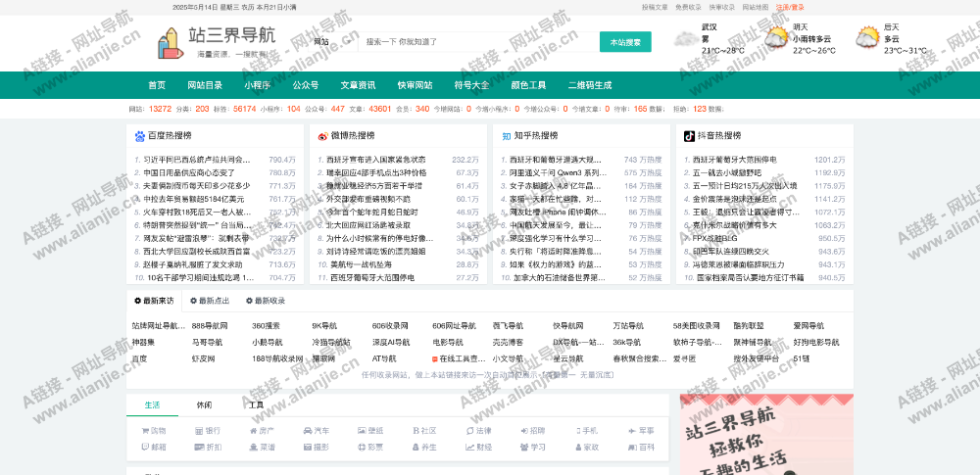Switch to the 工具 category tab
The width and height of the screenshot is (980, 475).
click(256, 405)
